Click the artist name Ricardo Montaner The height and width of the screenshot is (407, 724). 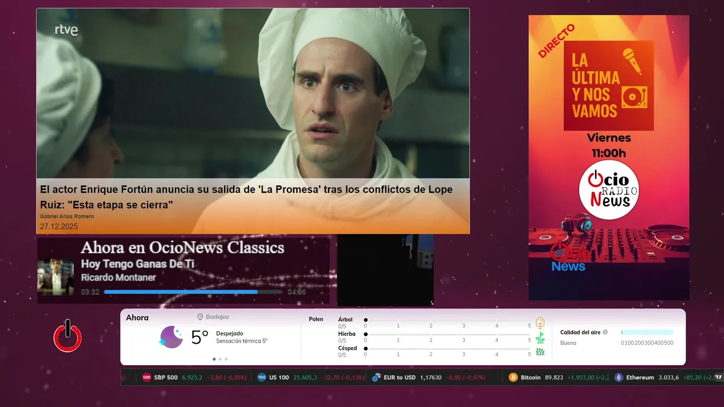coord(118,278)
